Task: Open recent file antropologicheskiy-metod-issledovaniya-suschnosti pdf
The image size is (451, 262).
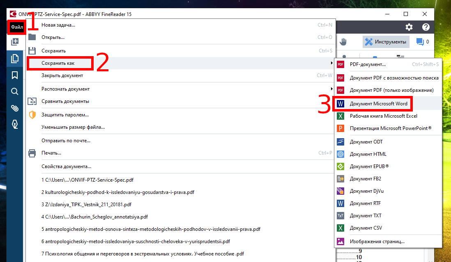Action: click(x=181, y=241)
